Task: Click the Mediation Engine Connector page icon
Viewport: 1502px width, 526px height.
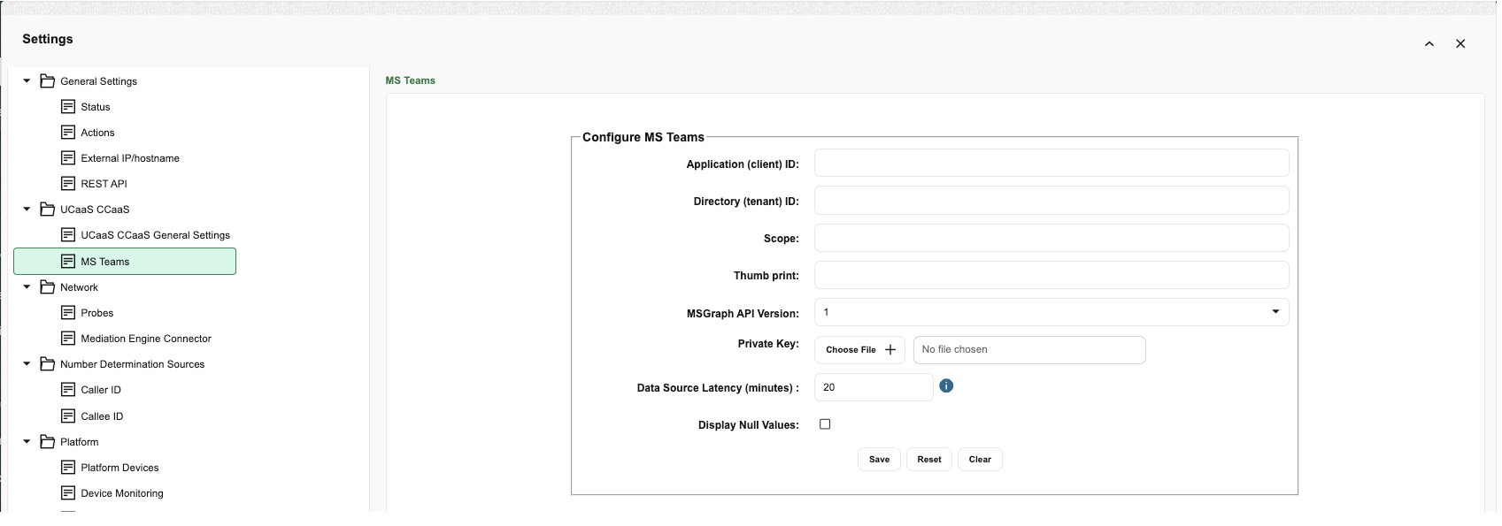Action: pos(68,338)
